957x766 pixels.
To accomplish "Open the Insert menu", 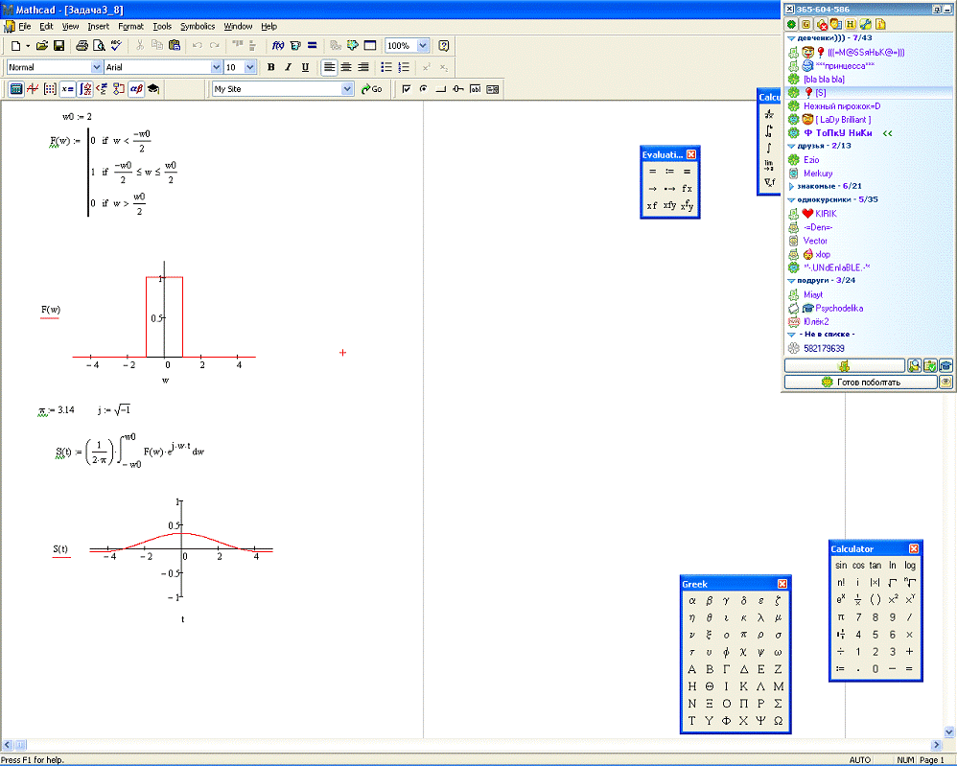I will point(98,26).
